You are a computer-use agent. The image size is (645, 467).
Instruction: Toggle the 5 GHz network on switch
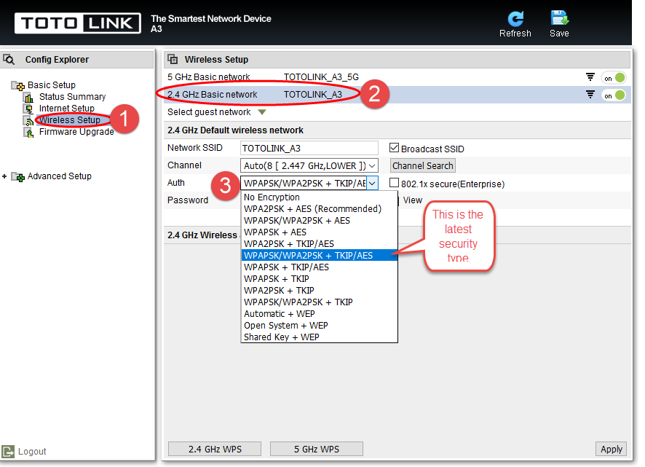click(x=613, y=78)
